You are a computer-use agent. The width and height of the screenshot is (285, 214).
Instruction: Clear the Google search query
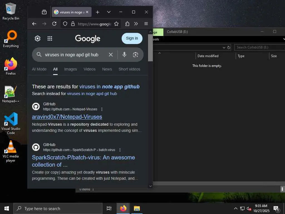coord(111,55)
